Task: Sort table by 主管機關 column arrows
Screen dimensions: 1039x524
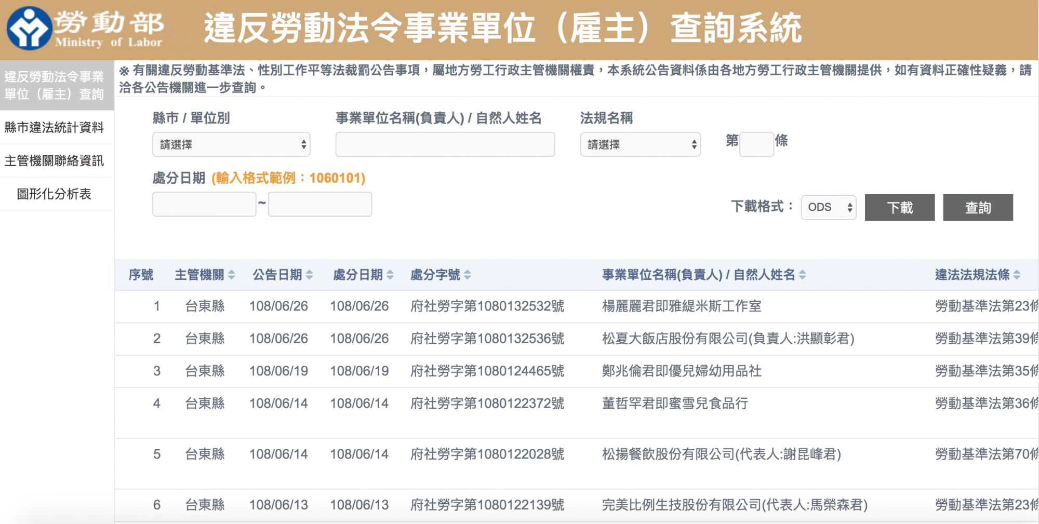Action: click(232, 275)
